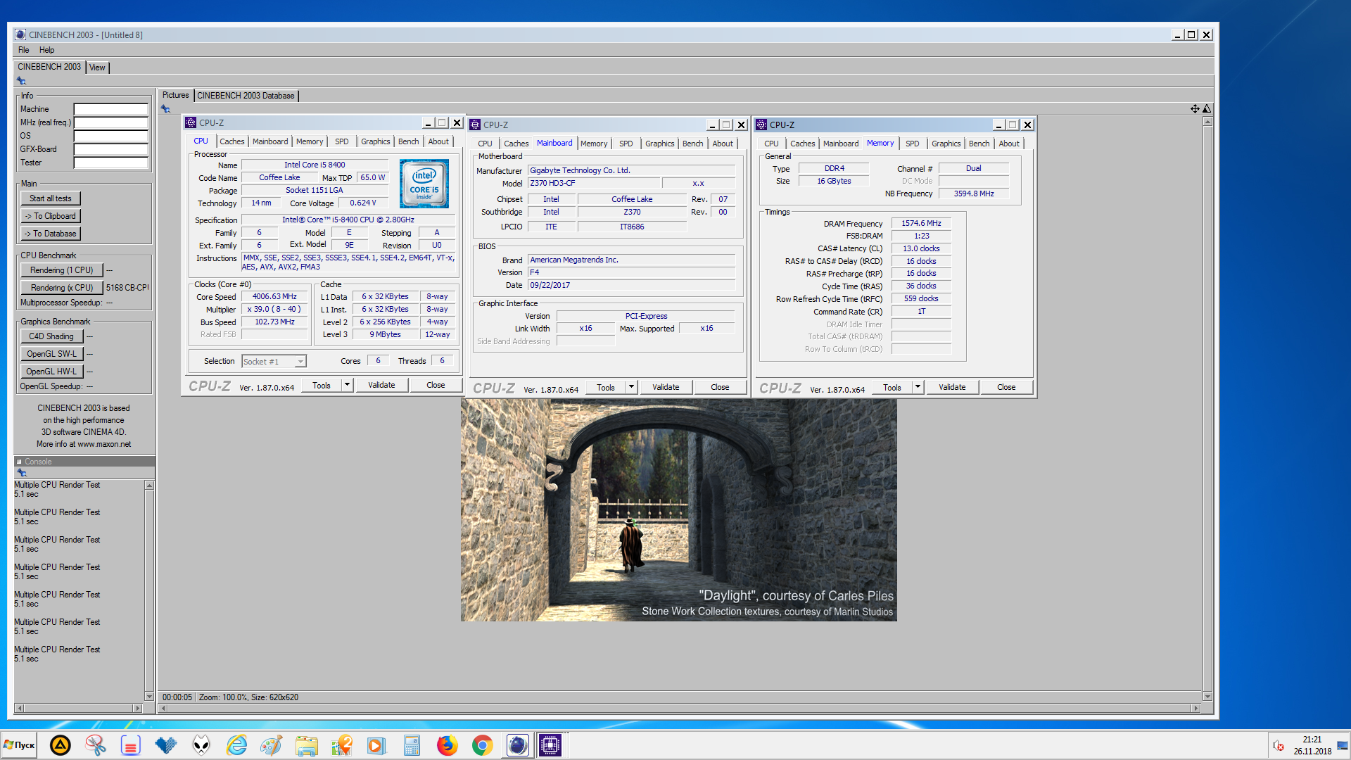Click the volume tray icon
This screenshot has height=760, width=1351.
[1279, 745]
